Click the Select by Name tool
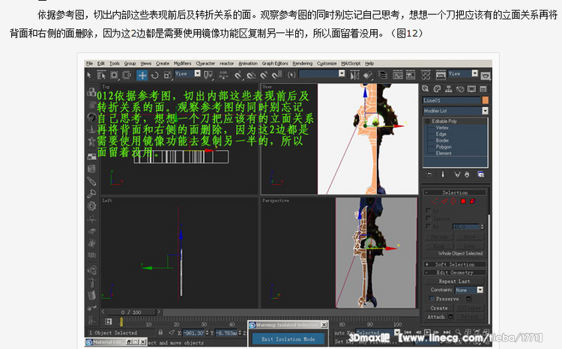 pyautogui.click(x=101, y=75)
